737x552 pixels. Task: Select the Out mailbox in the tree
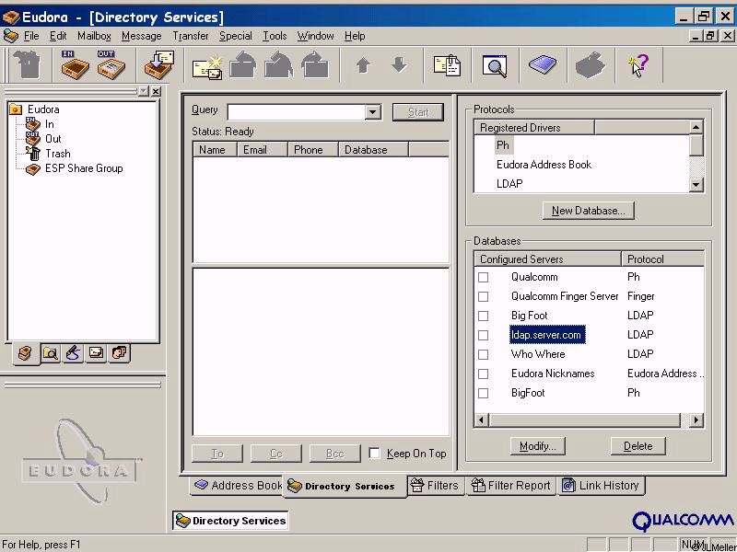[x=53, y=139]
